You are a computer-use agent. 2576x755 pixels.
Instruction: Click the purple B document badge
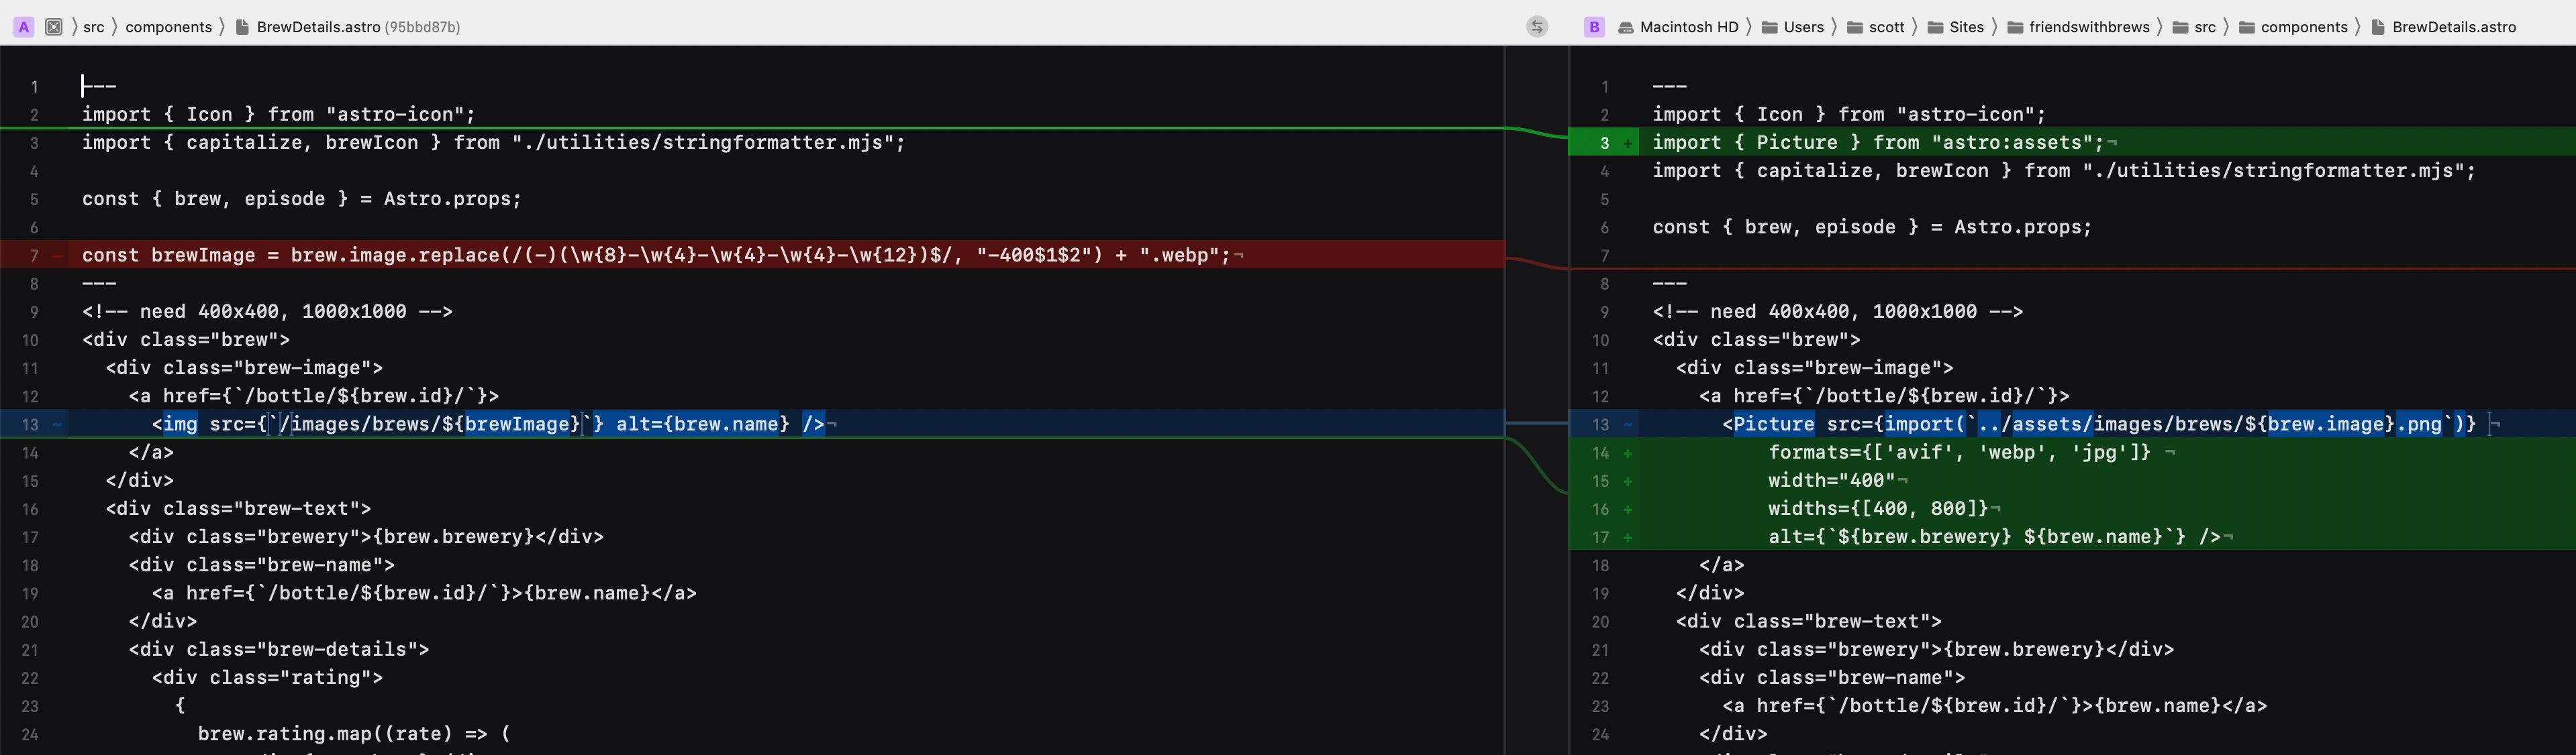pos(1595,27)
